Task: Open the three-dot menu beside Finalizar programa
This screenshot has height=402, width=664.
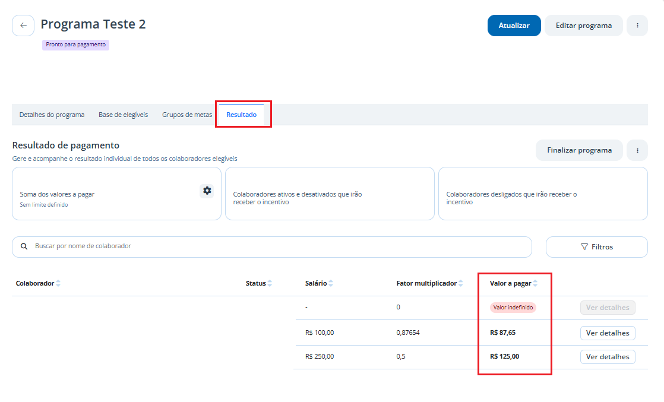Action: (637, 150)
